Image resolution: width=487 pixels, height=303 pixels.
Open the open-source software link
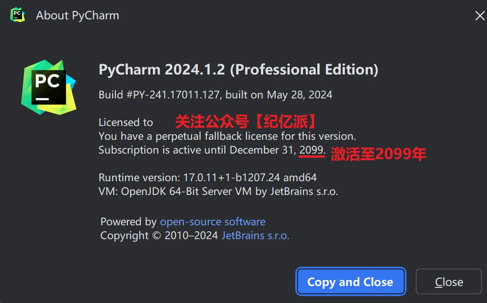tap(212, 222)
